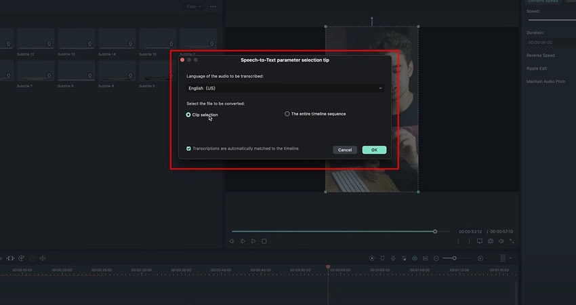Set the mark-out point bracket

pyautogui.click(x=469, y=241)
